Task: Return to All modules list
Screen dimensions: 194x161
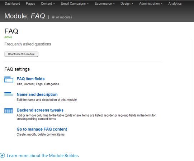Action: pos(64,17)
